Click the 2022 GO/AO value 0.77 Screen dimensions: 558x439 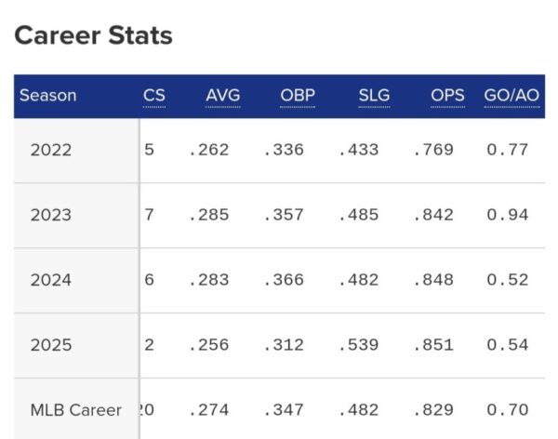coord(508,150)
